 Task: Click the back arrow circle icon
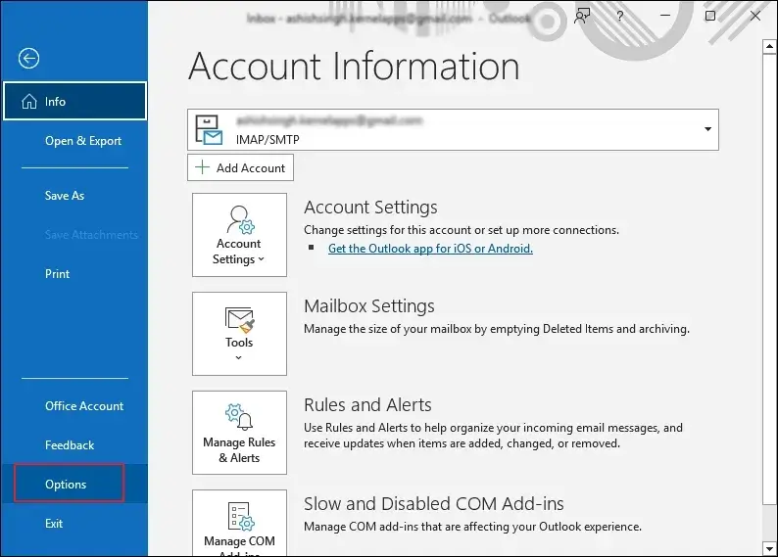[x=28, y=59]
